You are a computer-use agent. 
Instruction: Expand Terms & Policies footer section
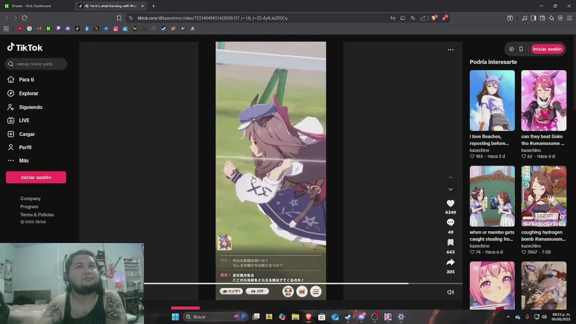pos(37,215)
